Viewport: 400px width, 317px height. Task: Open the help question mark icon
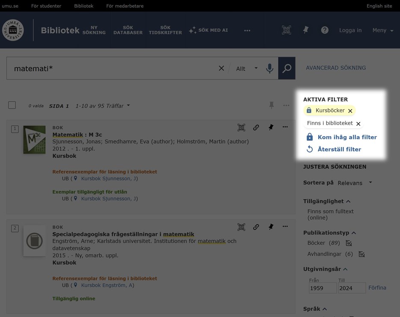[325, 30]
